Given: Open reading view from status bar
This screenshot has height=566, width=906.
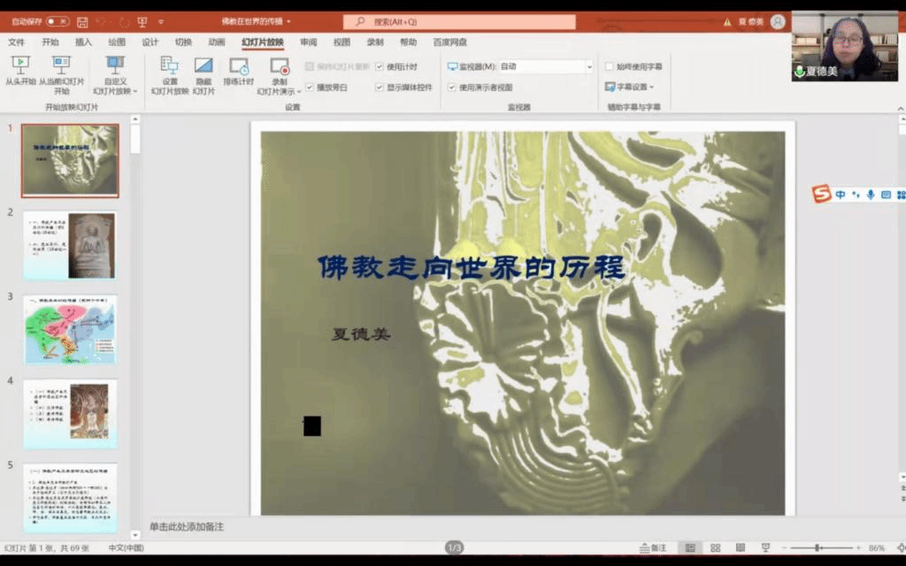Looking at the screenshot, I should [740, 548].
